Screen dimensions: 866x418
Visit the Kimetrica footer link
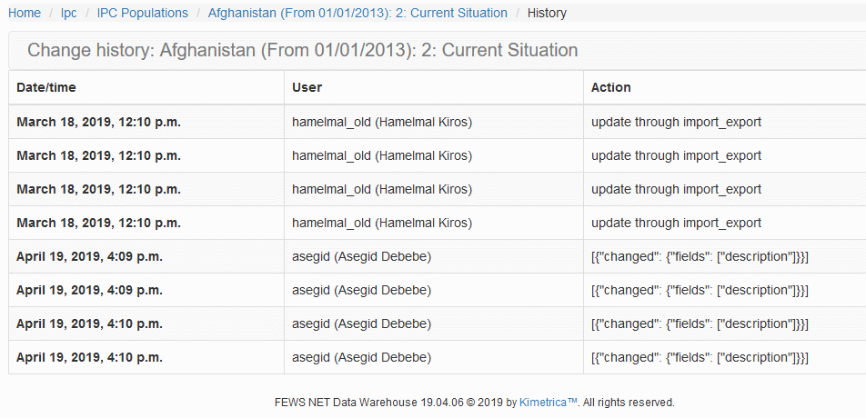[549, 402]
